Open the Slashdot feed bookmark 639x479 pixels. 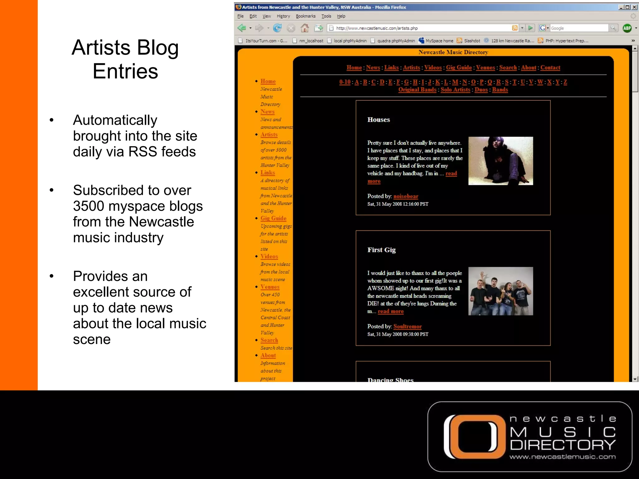click(468, 41)
